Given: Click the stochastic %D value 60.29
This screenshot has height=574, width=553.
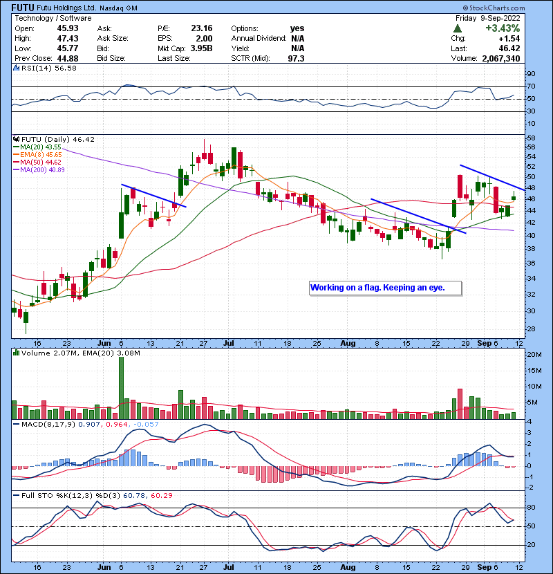Looking at the screenshot, I should pos(161,496).
